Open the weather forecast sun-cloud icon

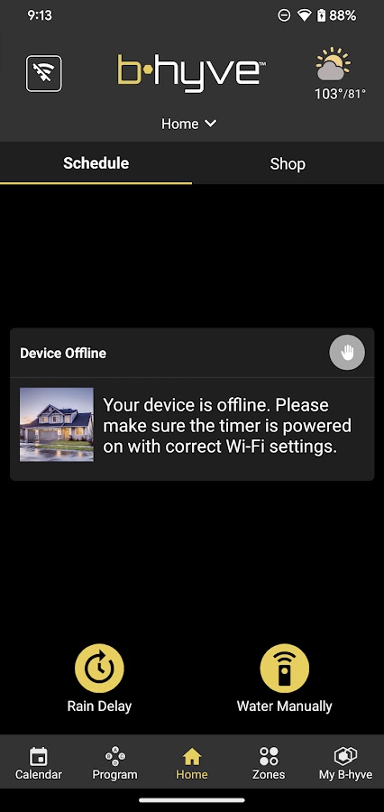click(333, 64)
